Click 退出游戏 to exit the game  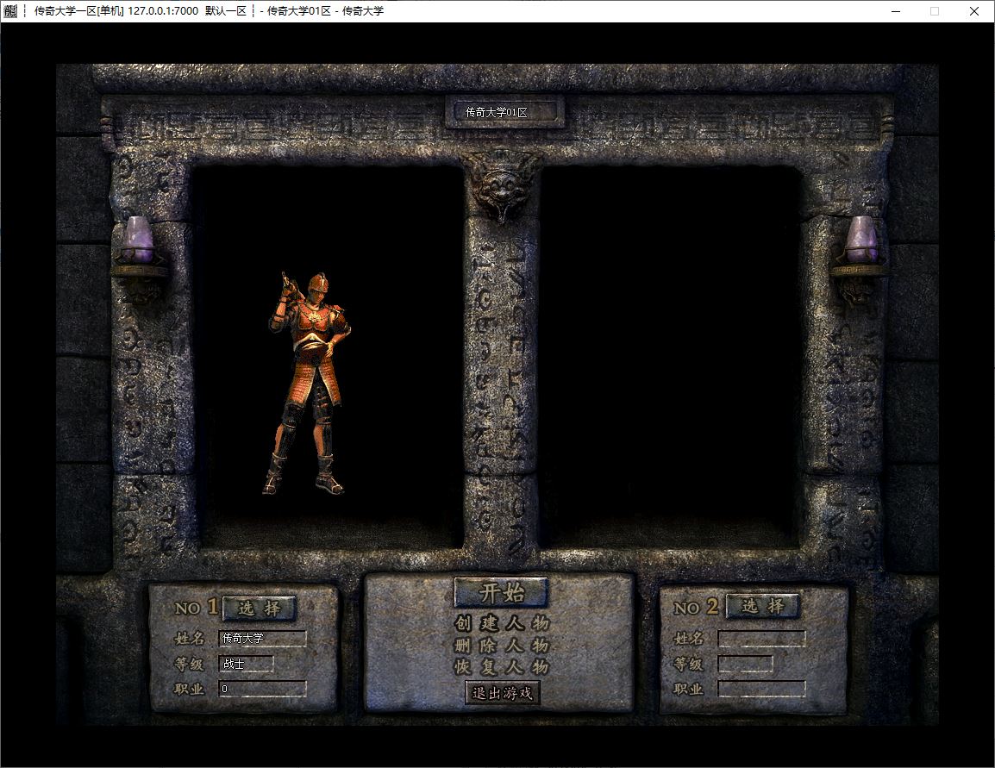502,692
